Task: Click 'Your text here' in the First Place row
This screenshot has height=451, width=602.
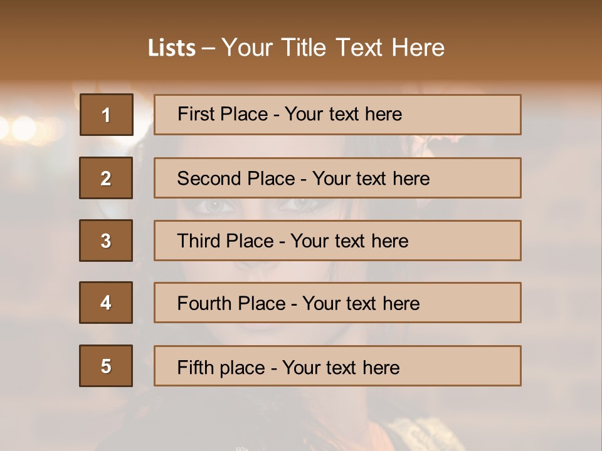Action: point(343,114)
